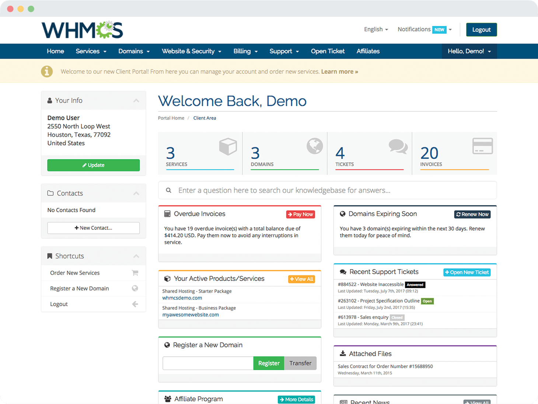Open ticket #263102 Project Specification Outline
Screen dimensions: 538x404
378,301
